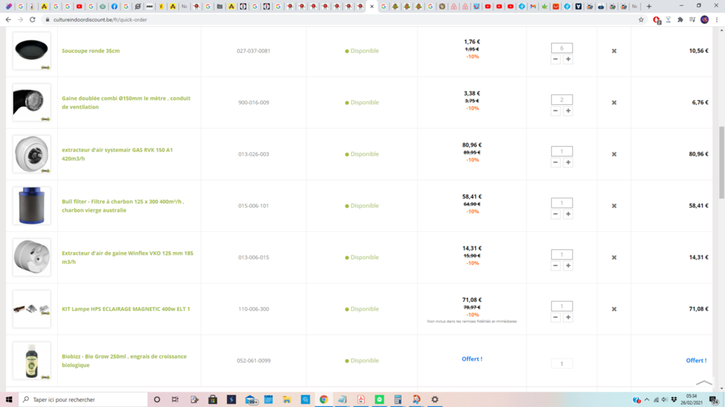725x407 pixels.
Task: Open Chrome three-dot menu
Action: [x=717, y=20]
